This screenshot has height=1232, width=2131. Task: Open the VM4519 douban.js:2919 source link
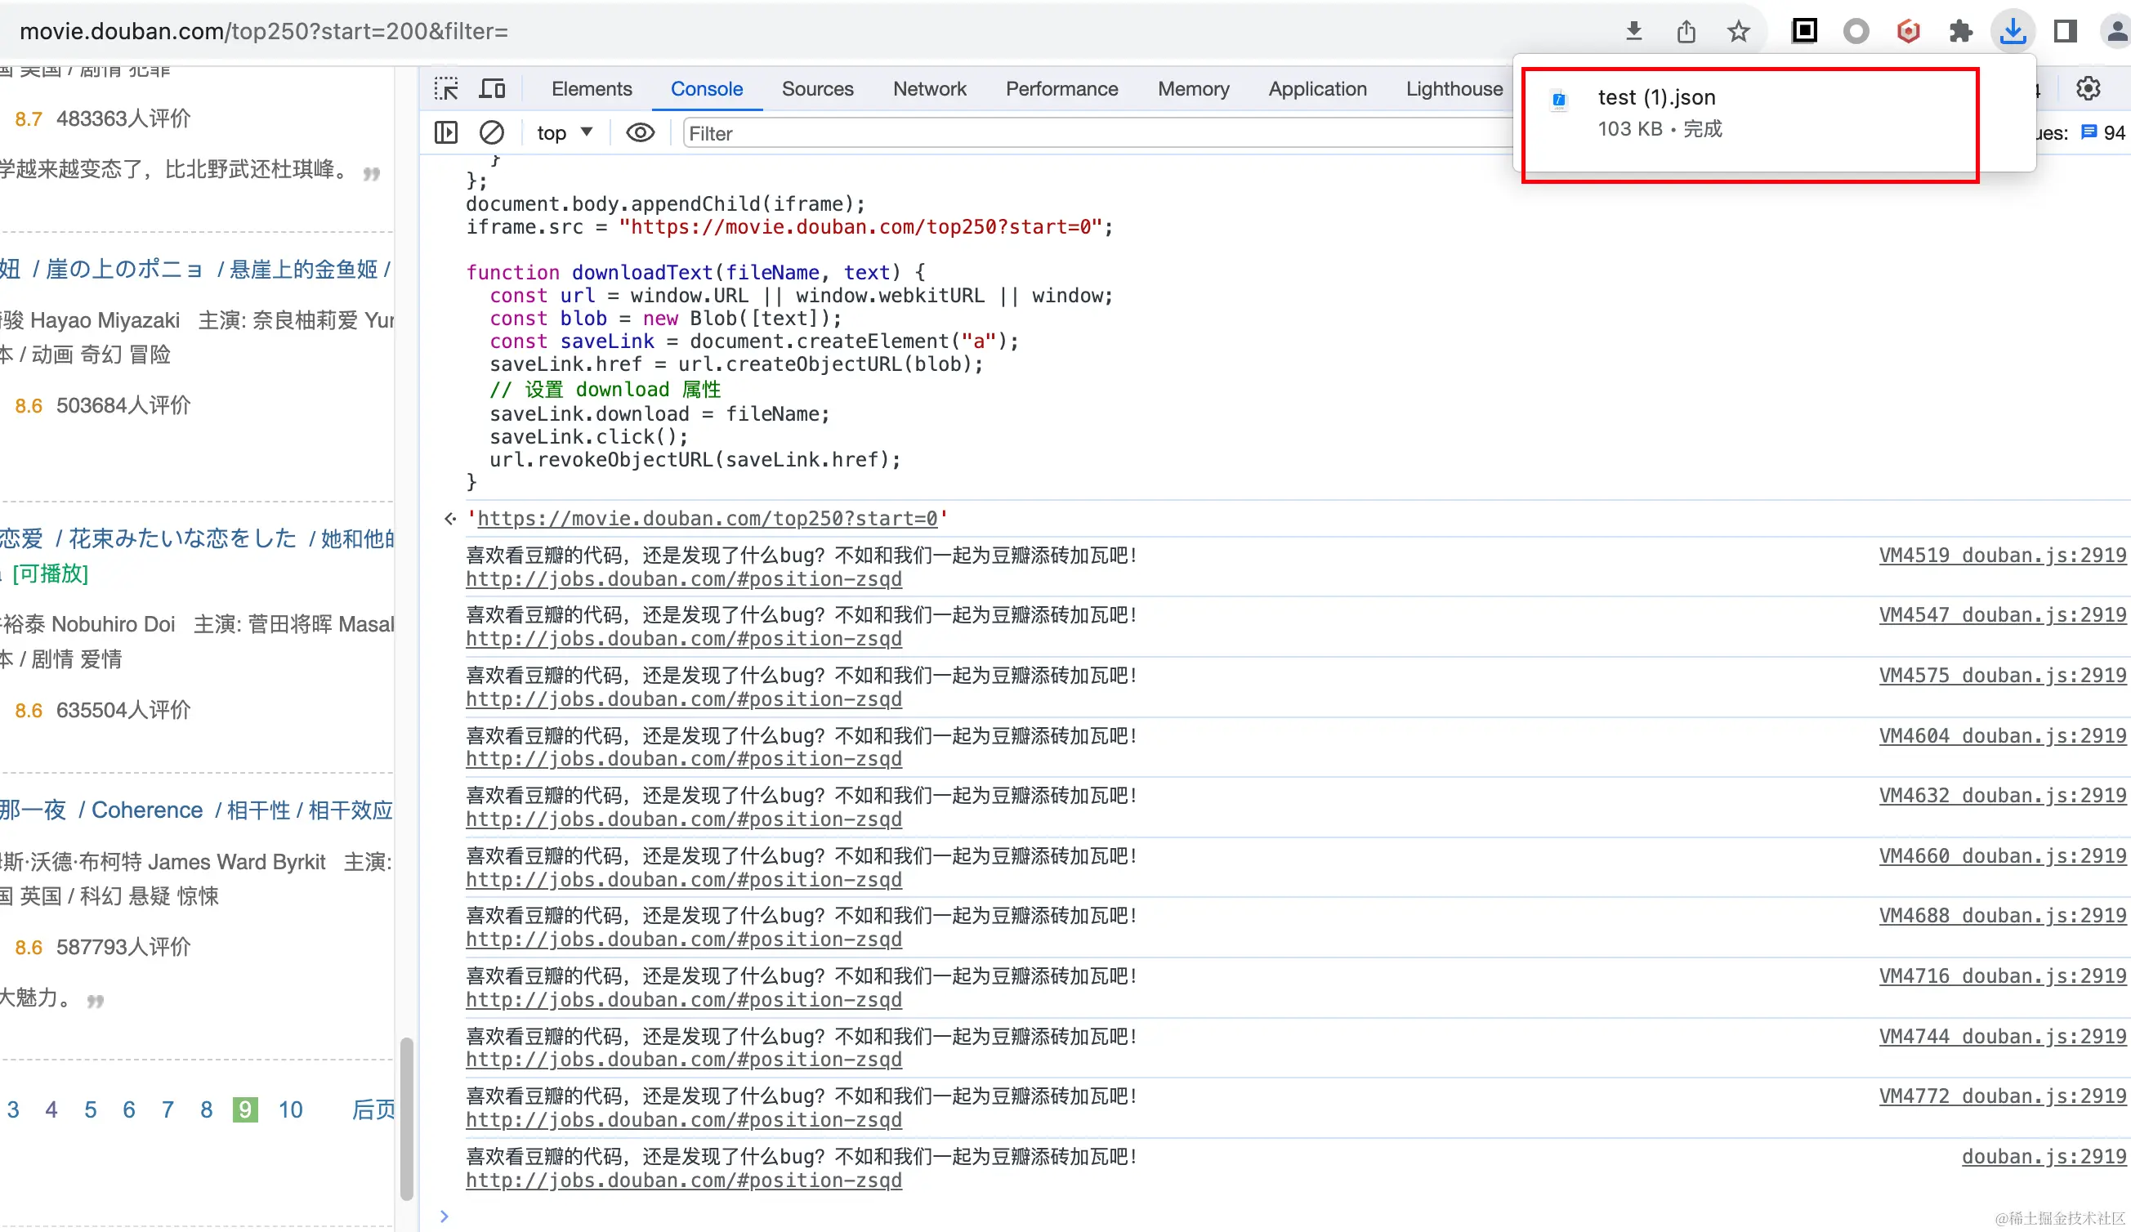click(2003, 556)
